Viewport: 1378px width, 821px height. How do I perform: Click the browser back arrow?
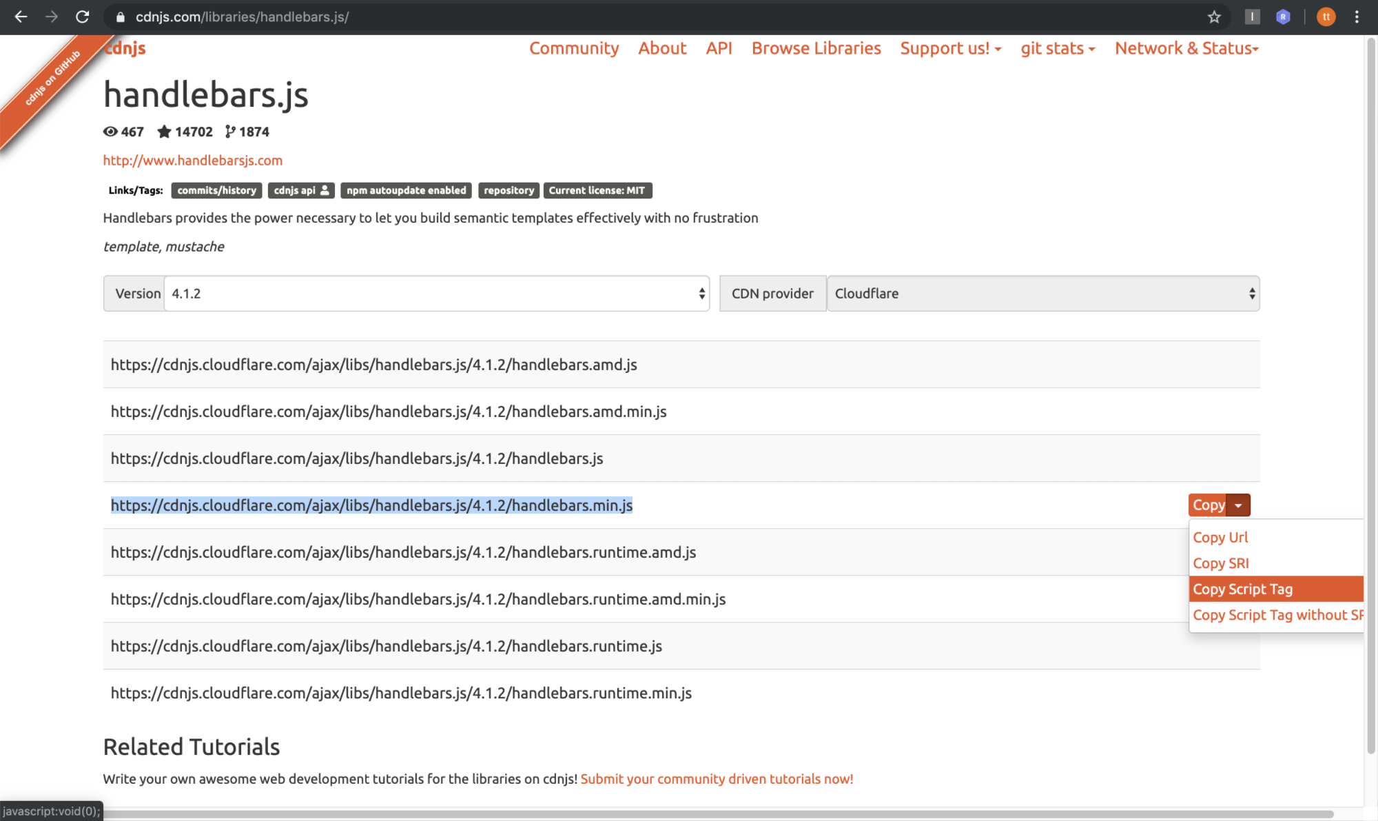(x=21, y=17)
